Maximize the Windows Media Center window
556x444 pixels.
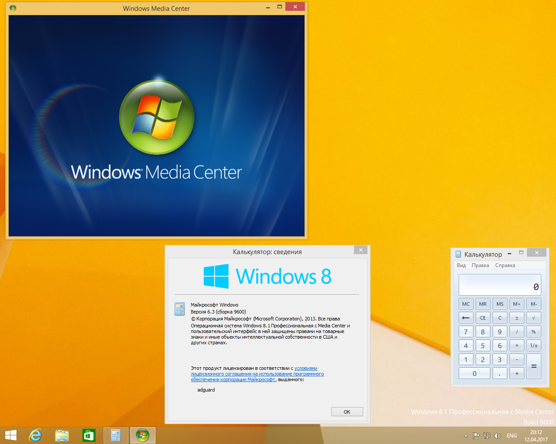click(x=280, y=7)
